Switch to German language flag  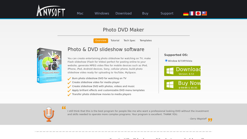[x=186, y=14]
